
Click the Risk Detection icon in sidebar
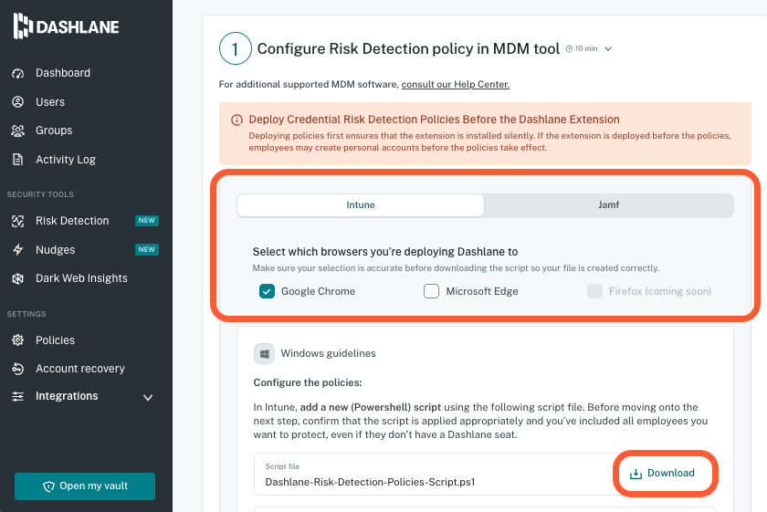coord(18,221)
